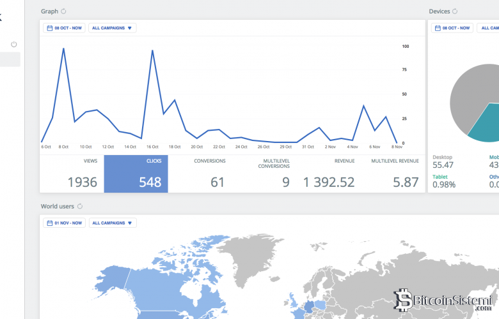Click the highlighted sidebar menu item
The height and width of the screenshot is (319, 499).
(x=10, y=59)
